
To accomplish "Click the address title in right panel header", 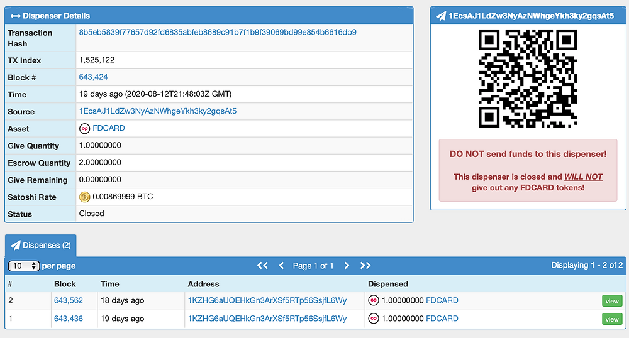I will click(x=531, y=16).
